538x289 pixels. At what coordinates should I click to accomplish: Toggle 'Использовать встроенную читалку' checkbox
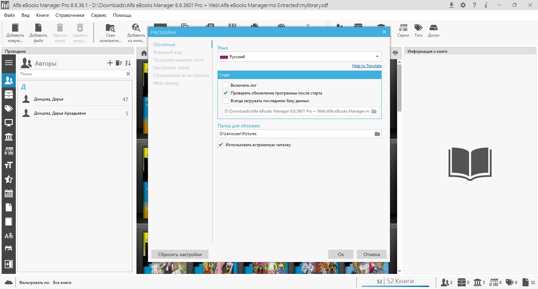click(221, 145)
